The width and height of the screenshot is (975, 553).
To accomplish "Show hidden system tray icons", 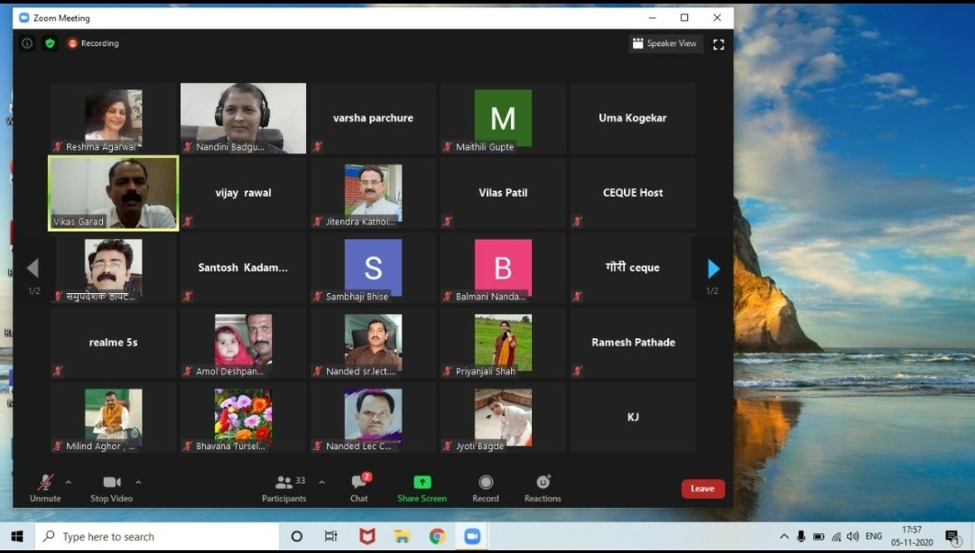I will 785,536.
